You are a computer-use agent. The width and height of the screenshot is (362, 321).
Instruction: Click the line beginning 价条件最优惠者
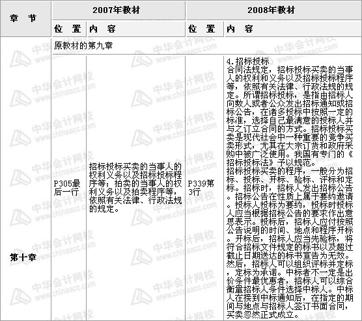click(x=290, y=281)
